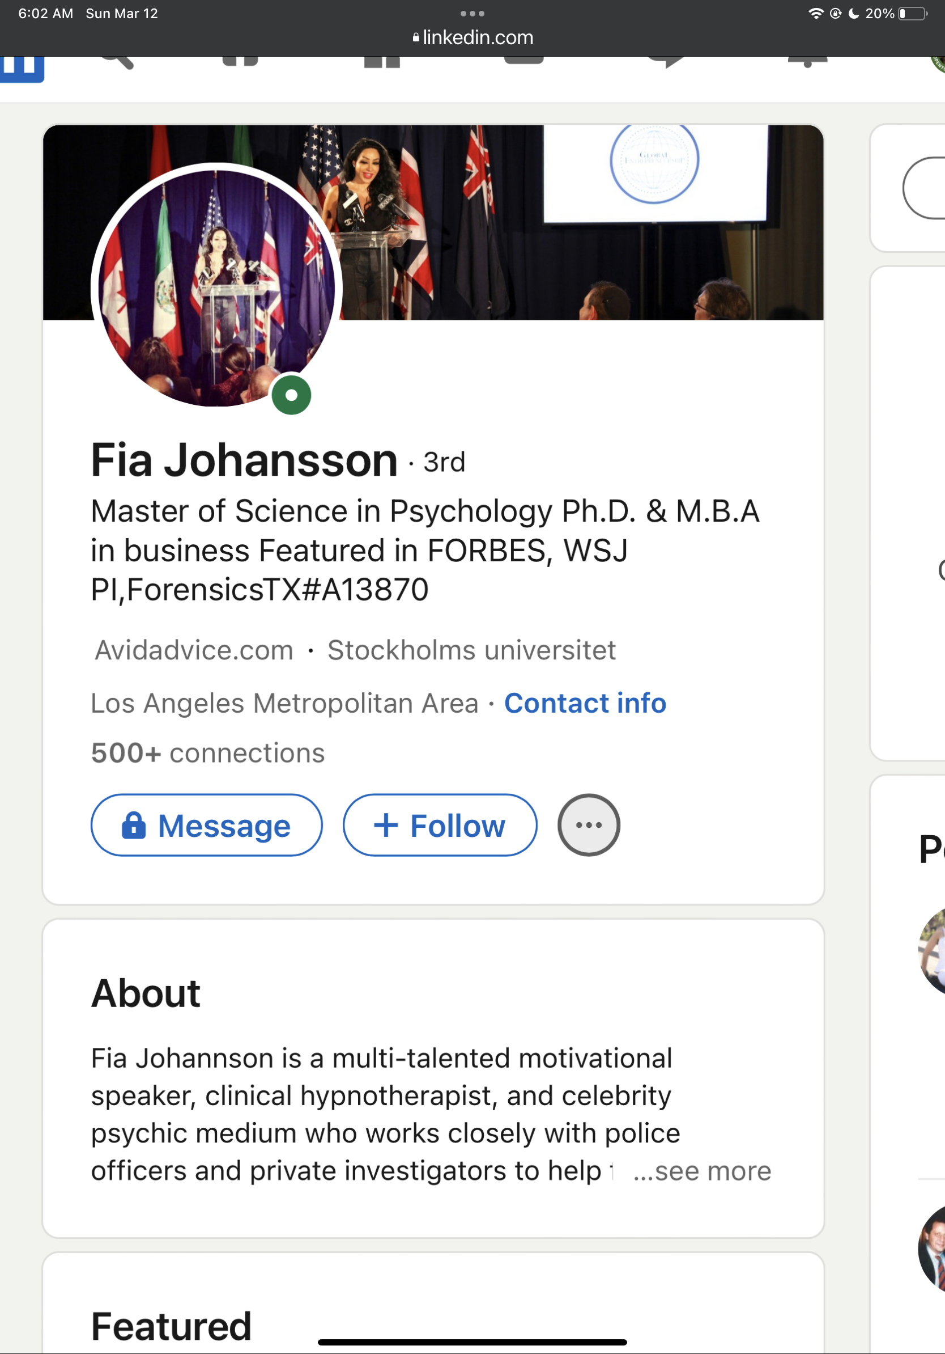Open the Jobs briefcase nav icon

523,61
